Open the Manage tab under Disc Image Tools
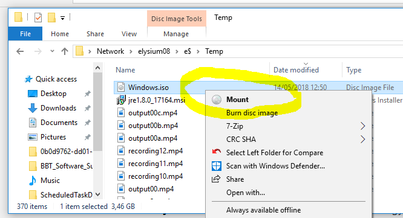This screenshot has width=403, height=218. tap(176, 34)
